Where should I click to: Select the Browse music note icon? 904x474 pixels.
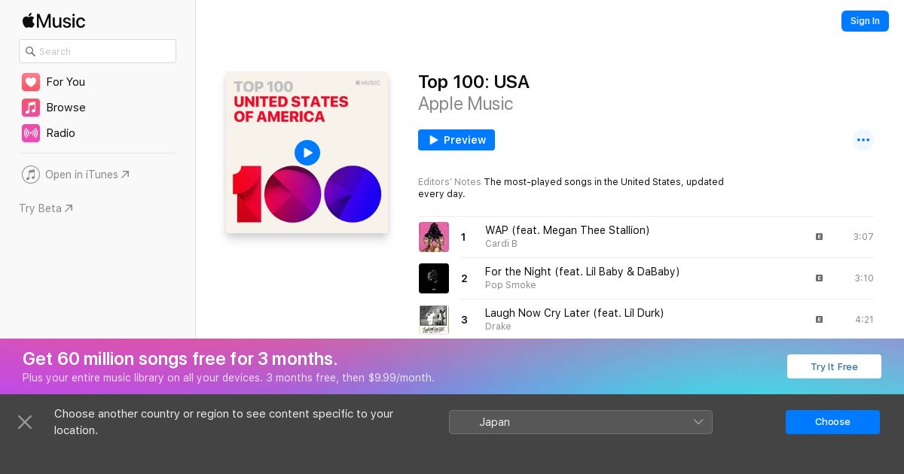coord(31,108)
